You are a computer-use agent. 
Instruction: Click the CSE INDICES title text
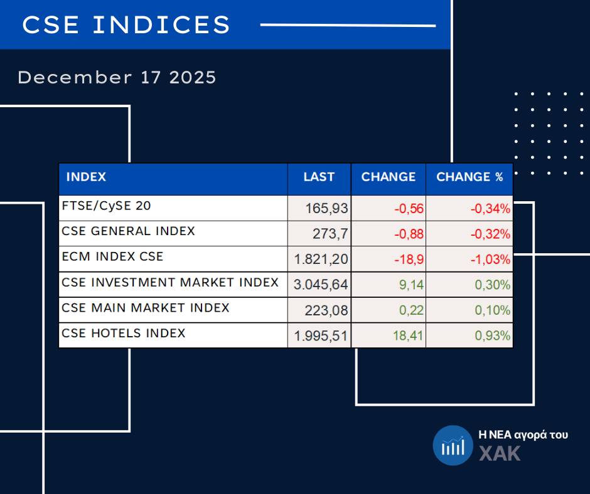tap(127, 25)
